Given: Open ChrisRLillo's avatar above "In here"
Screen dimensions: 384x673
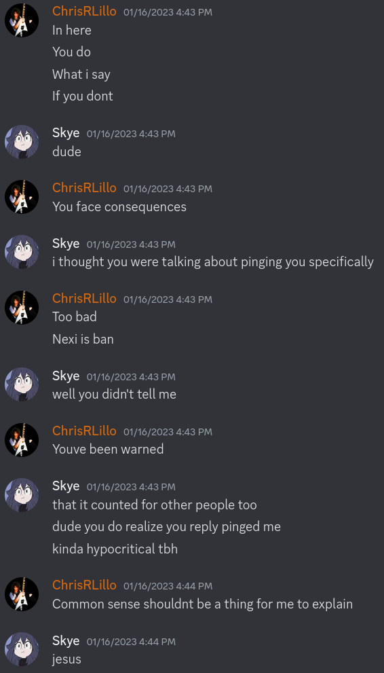Looking at the screenshot, I should 22,20.
